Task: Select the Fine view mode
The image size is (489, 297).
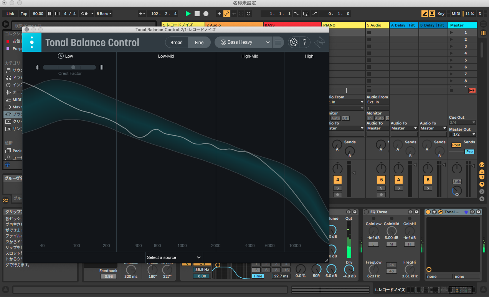Action: tap(199, 42)
